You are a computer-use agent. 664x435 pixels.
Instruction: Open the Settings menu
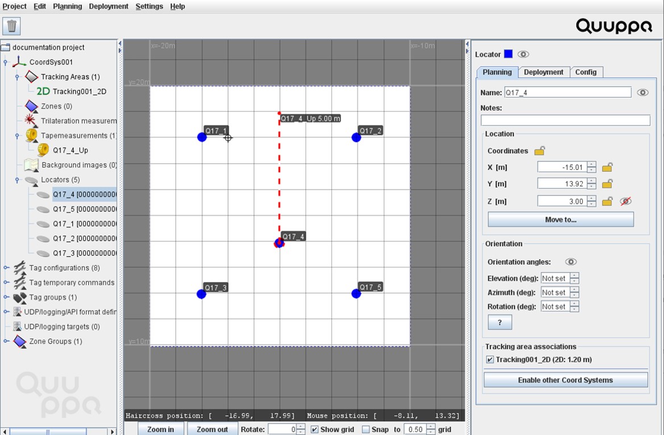pos(149,6)
